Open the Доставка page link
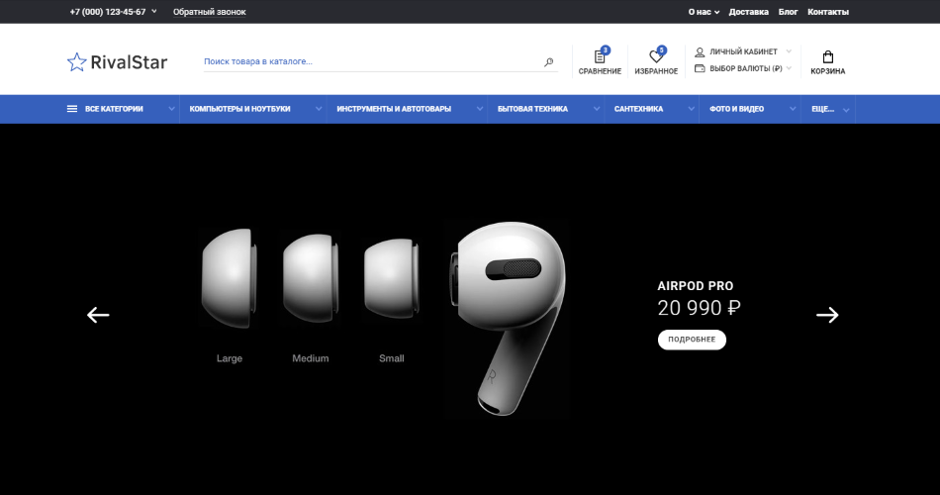 pyautogui.click(x=749, y=12)
